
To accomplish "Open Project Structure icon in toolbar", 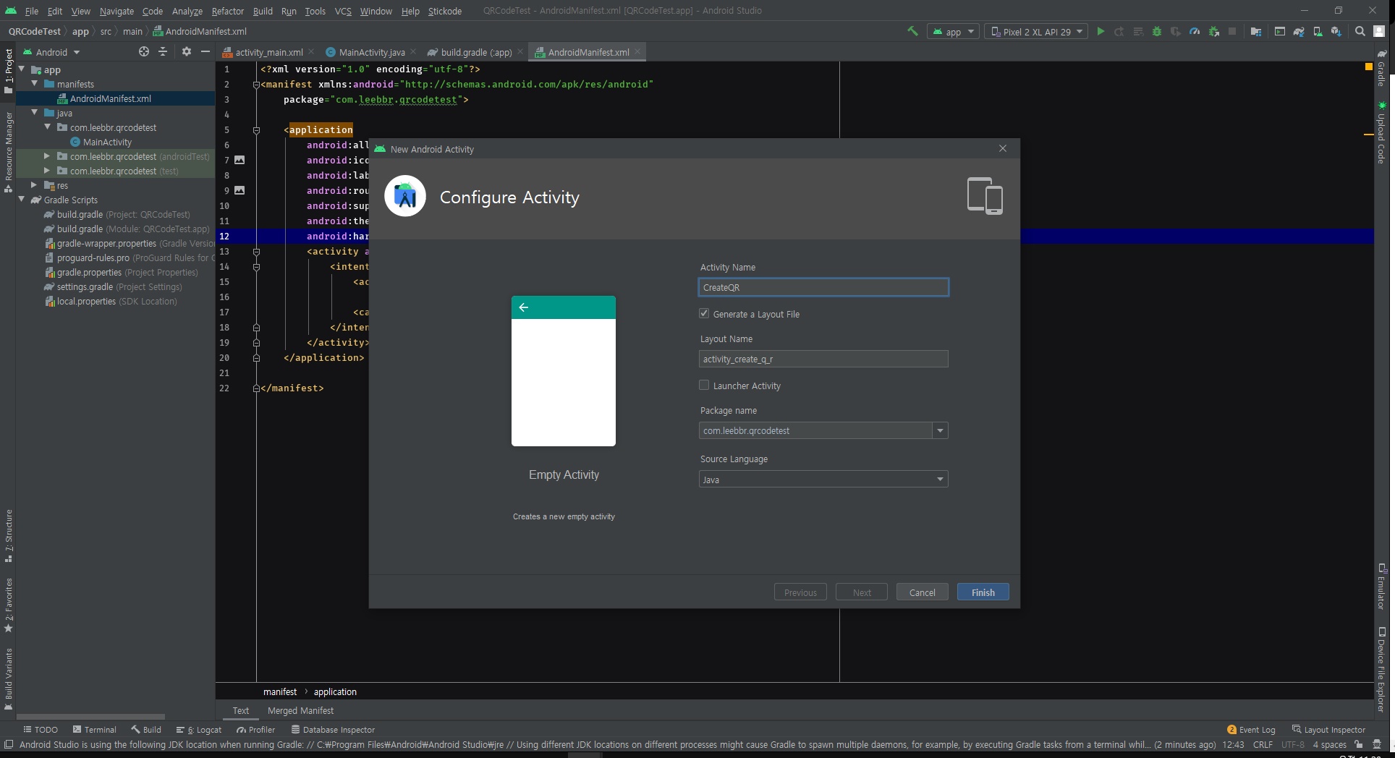I will pyautogui.click(x=1256, y=31).
